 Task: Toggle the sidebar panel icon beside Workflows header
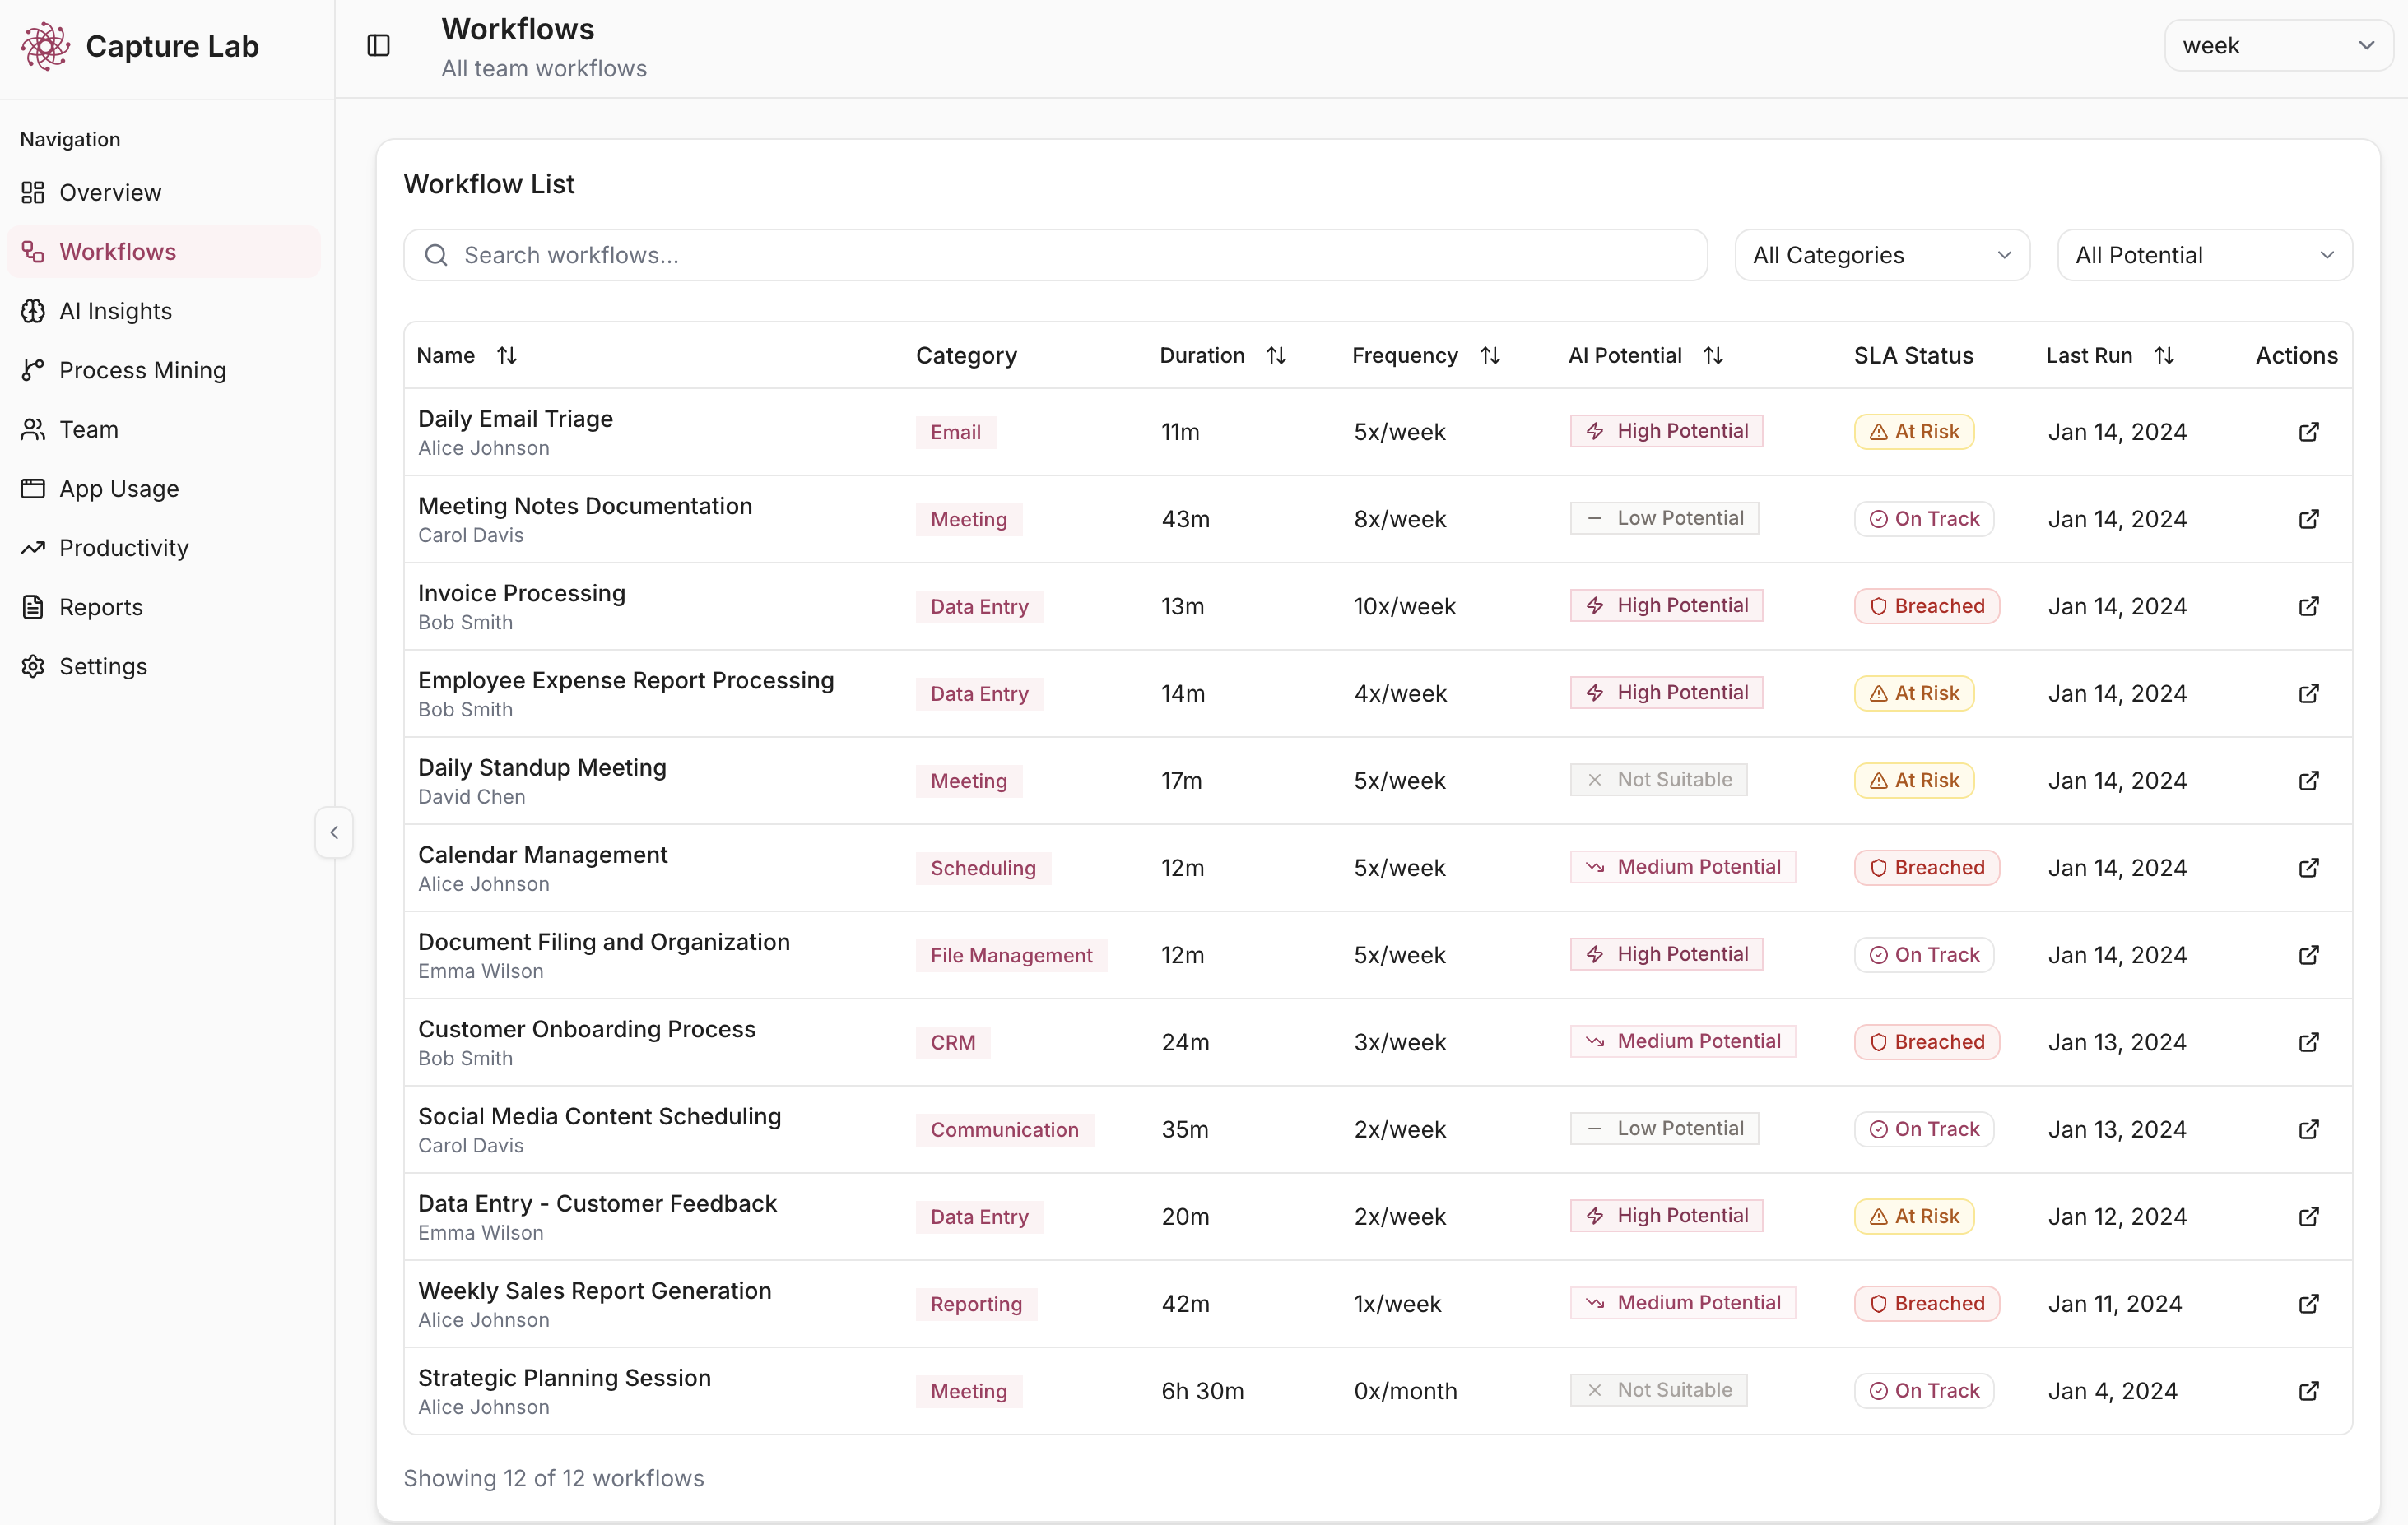click(x=378, y=45)
